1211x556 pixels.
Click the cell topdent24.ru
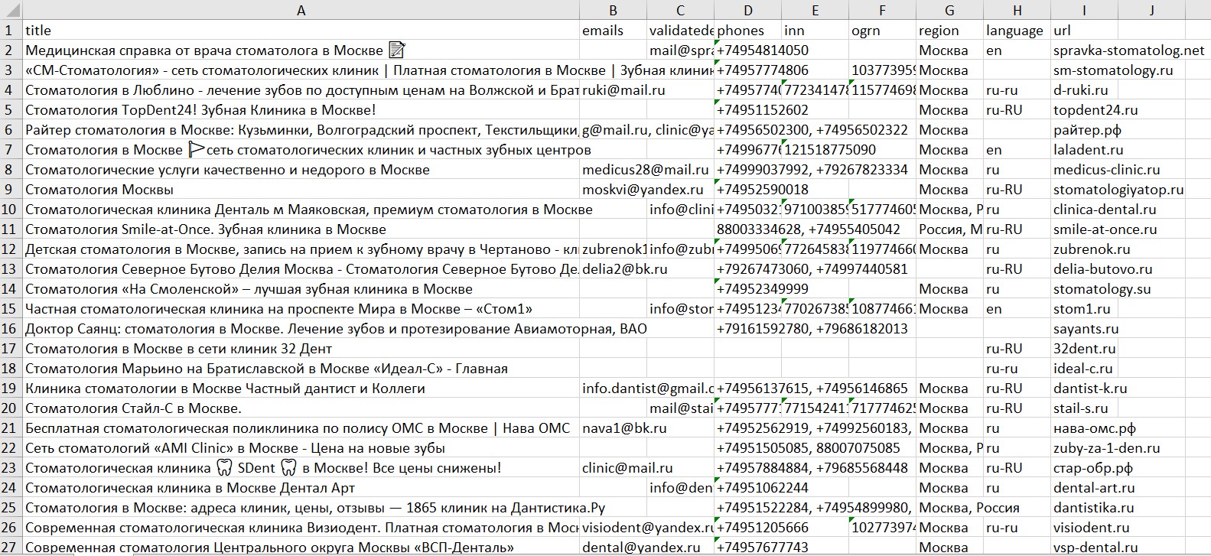coord(1095,110)
